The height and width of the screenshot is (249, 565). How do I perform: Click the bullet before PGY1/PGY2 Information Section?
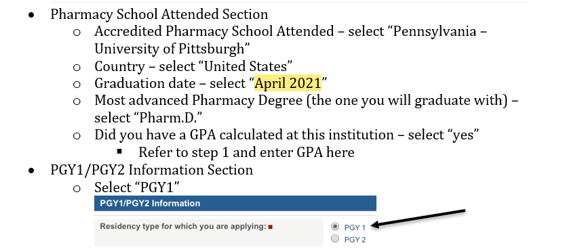(32, 171)
